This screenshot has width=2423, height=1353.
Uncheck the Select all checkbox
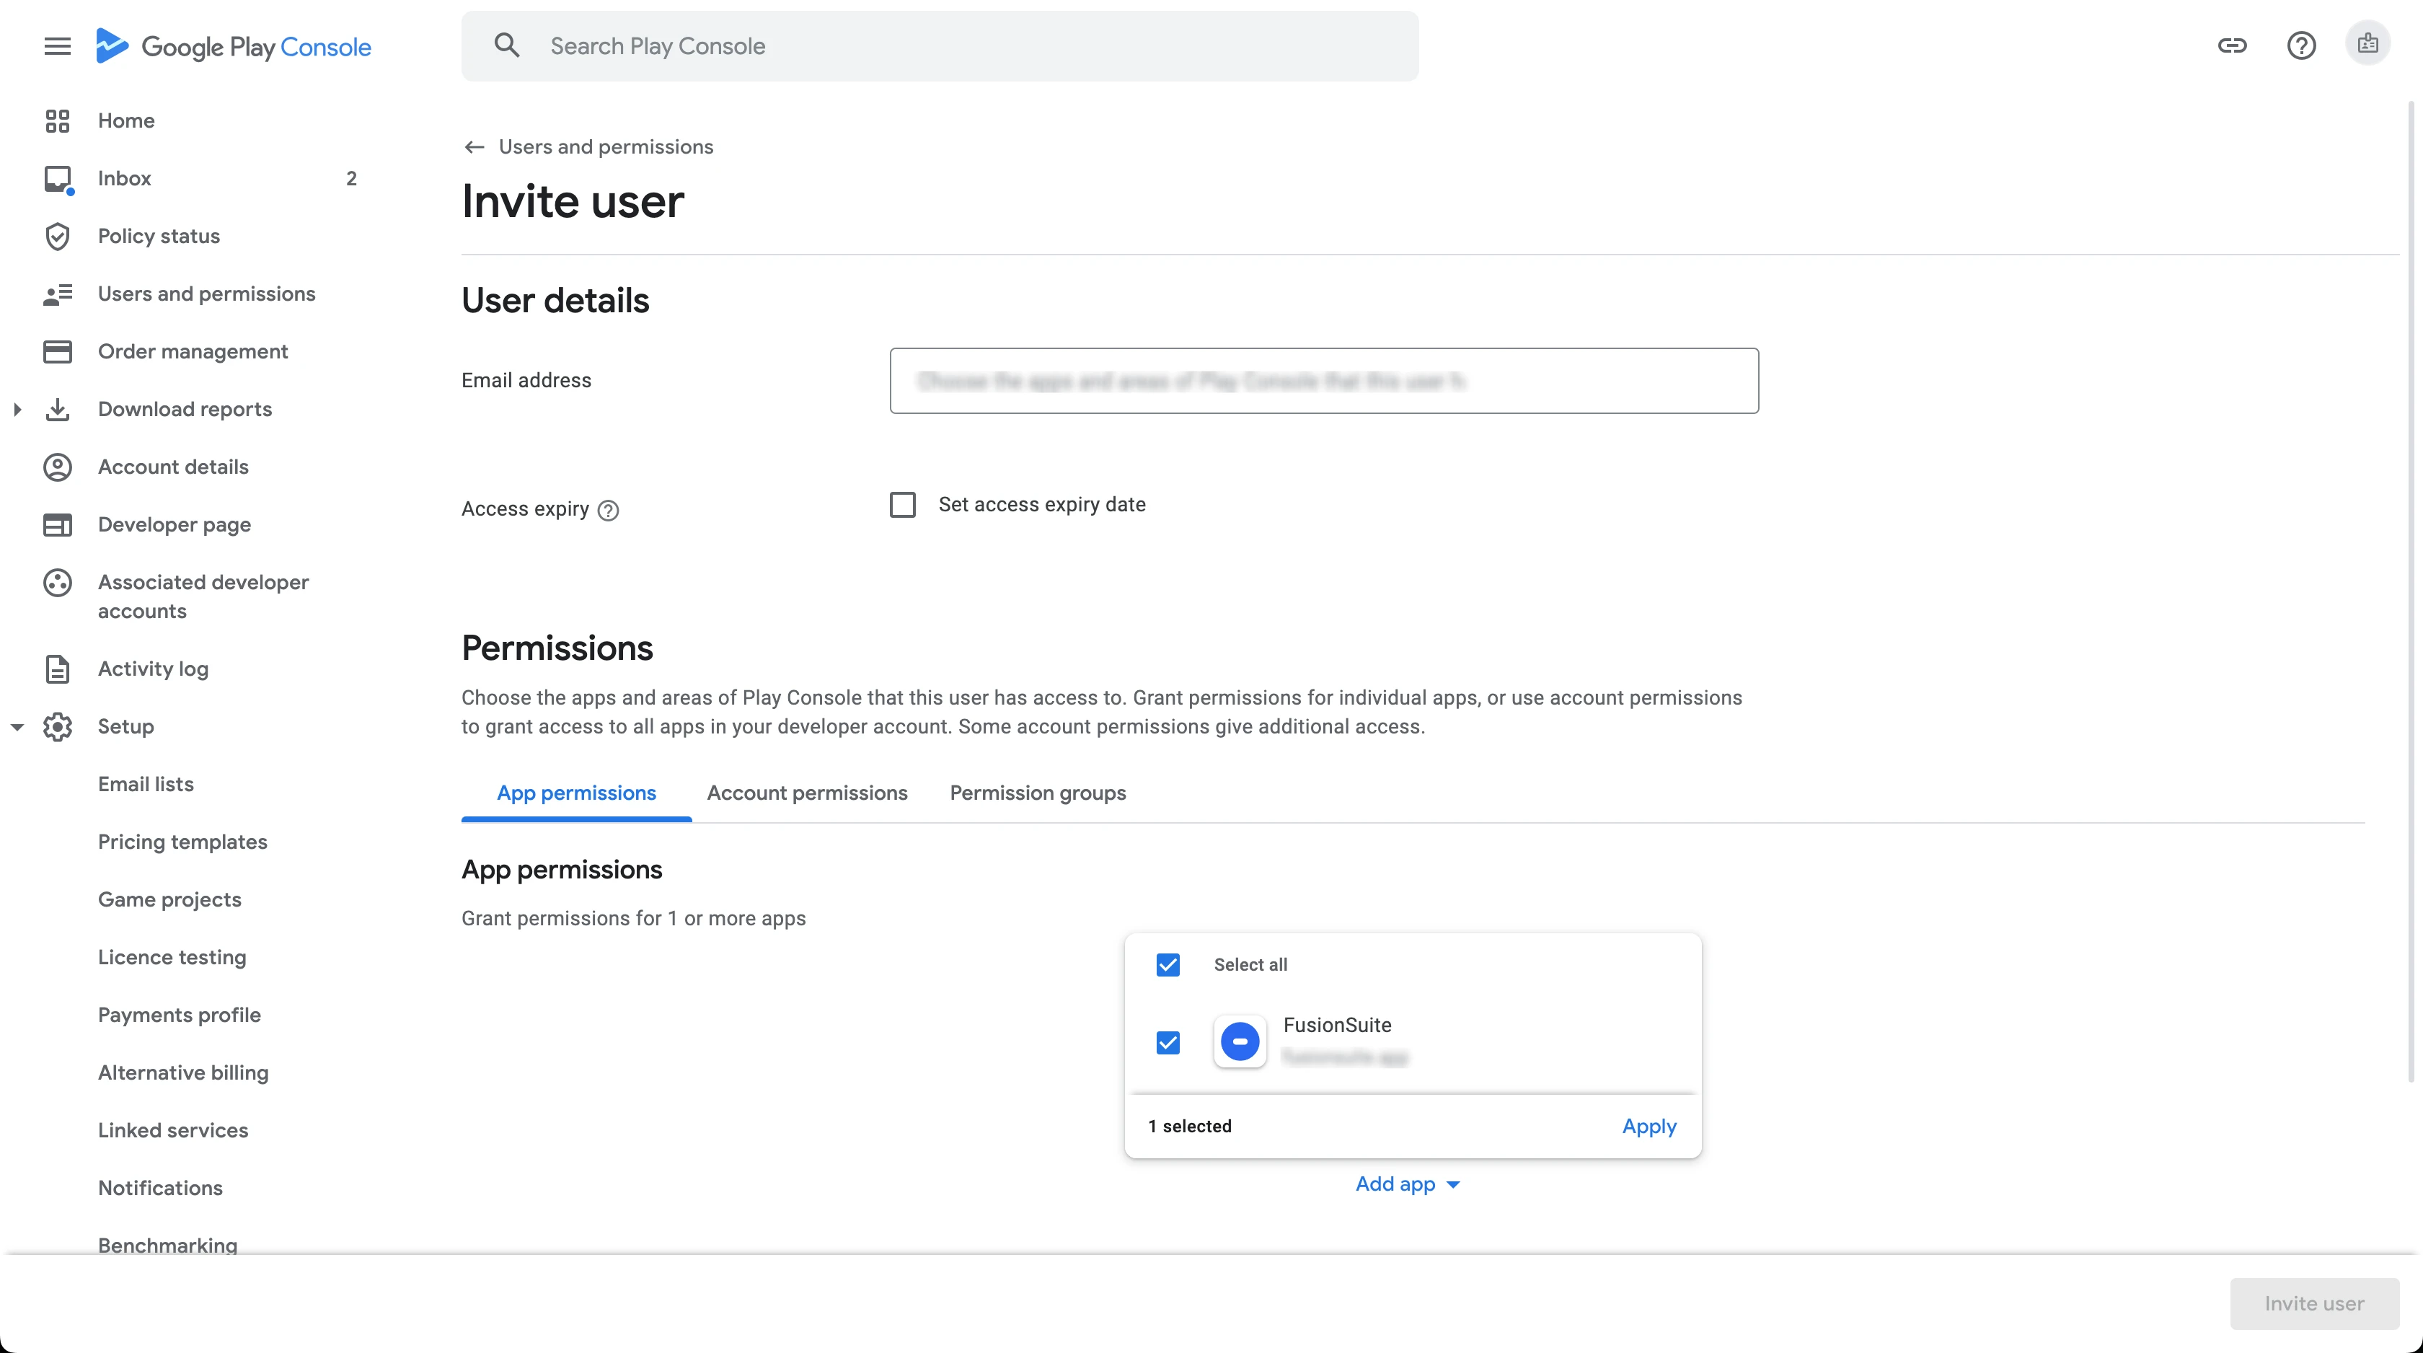tap(1168, 964)
